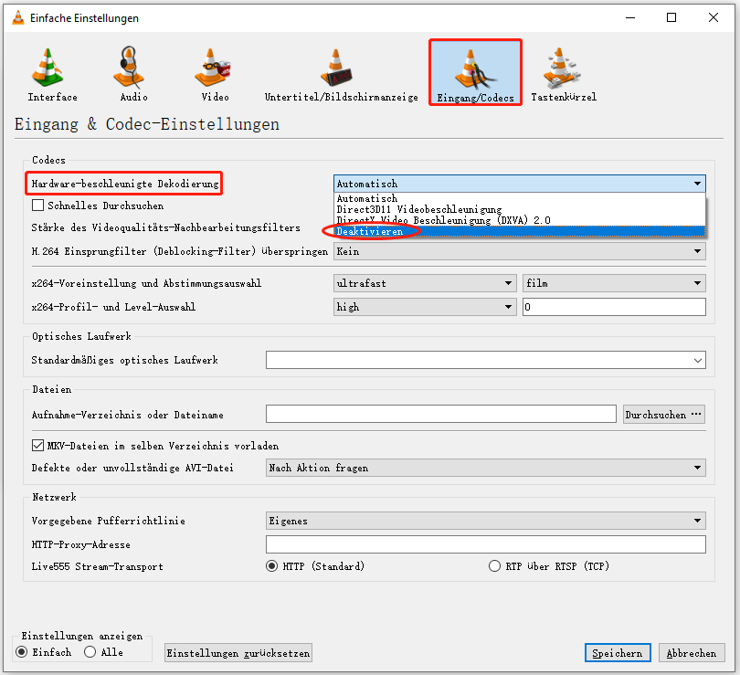Choose DirectX Video Beschleunigung (DXVA) 2.0
The width and height of the screenshot is (740, 675).
pyautogui.click(x=520, y=220)
